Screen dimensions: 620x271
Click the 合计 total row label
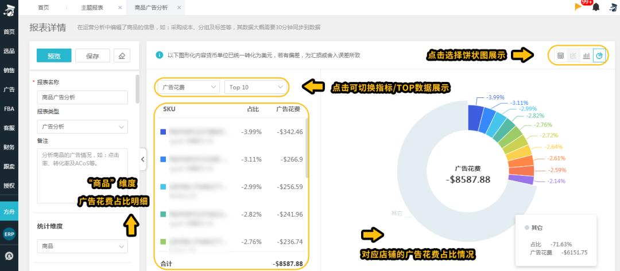166,264
